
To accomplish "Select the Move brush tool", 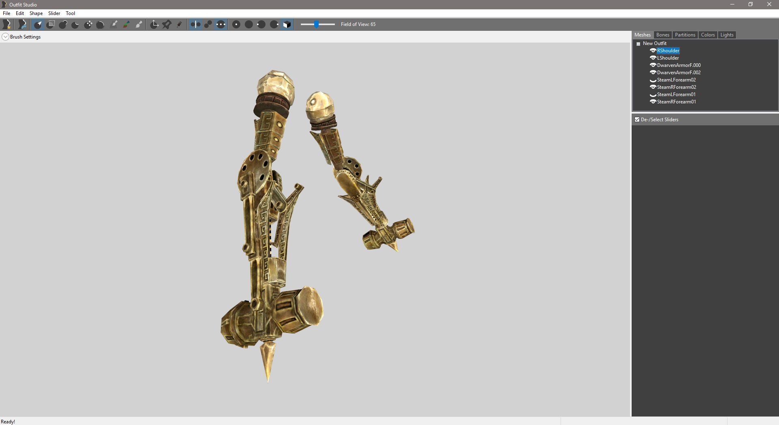I will coord(88,24).
